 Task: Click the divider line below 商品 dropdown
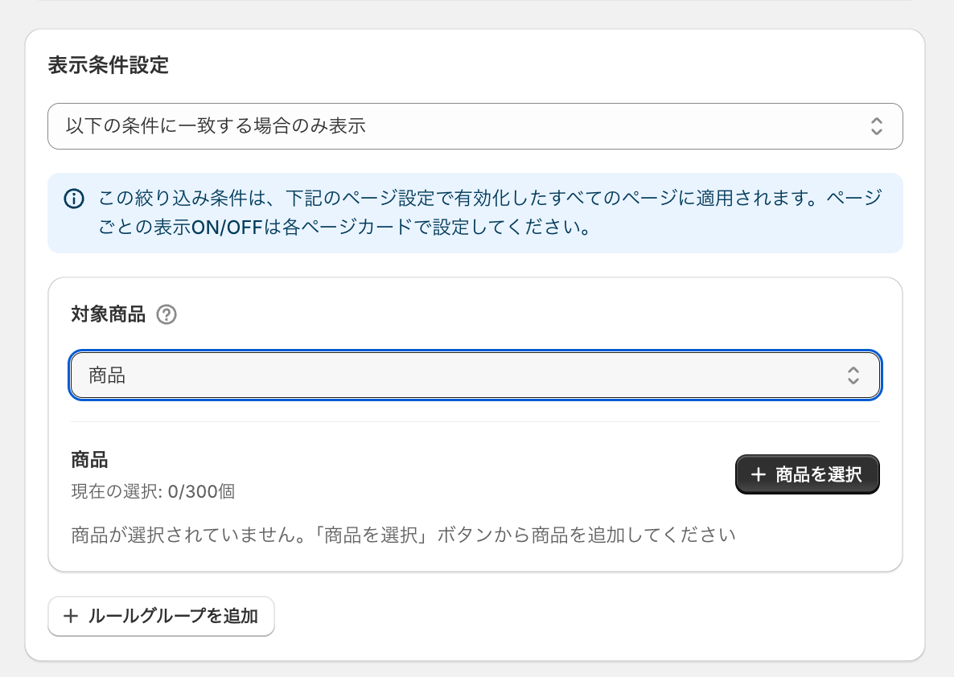[475, 421]
